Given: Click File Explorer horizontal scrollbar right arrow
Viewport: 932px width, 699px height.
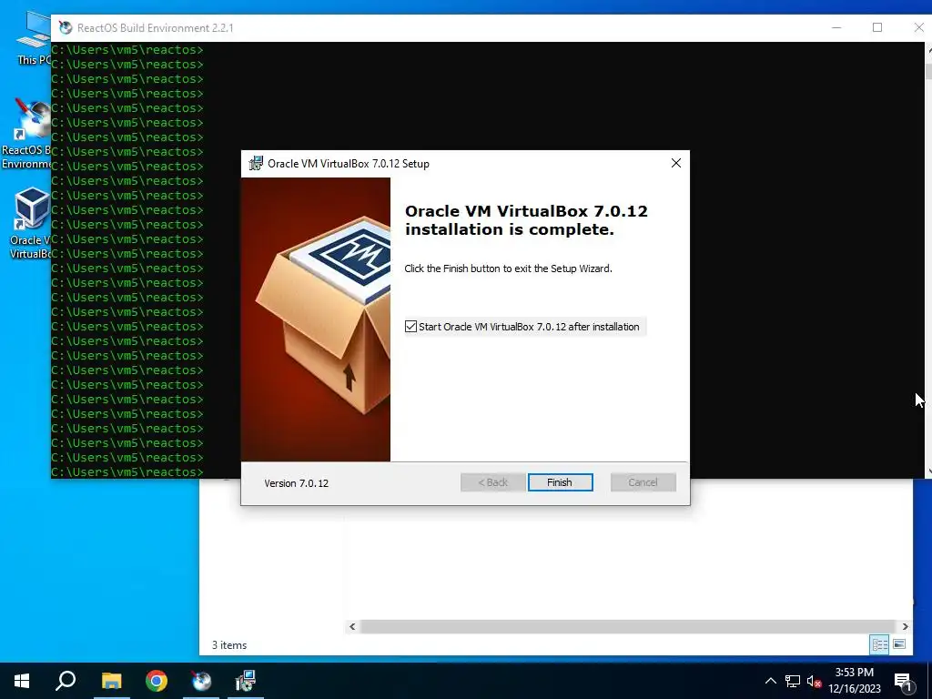Looking at the screenshot, I should coord(906,626).
